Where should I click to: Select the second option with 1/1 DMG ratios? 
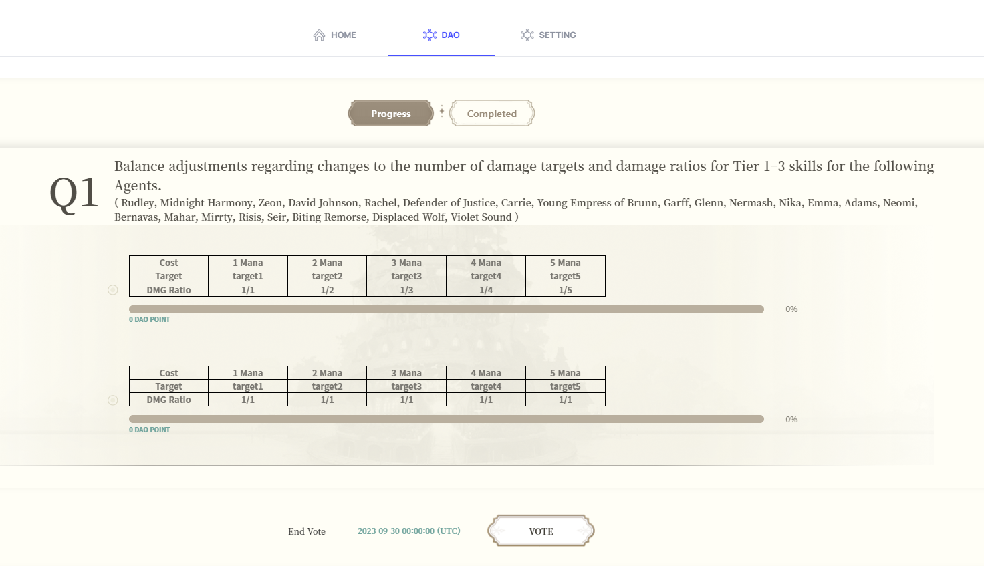[113, 400]
